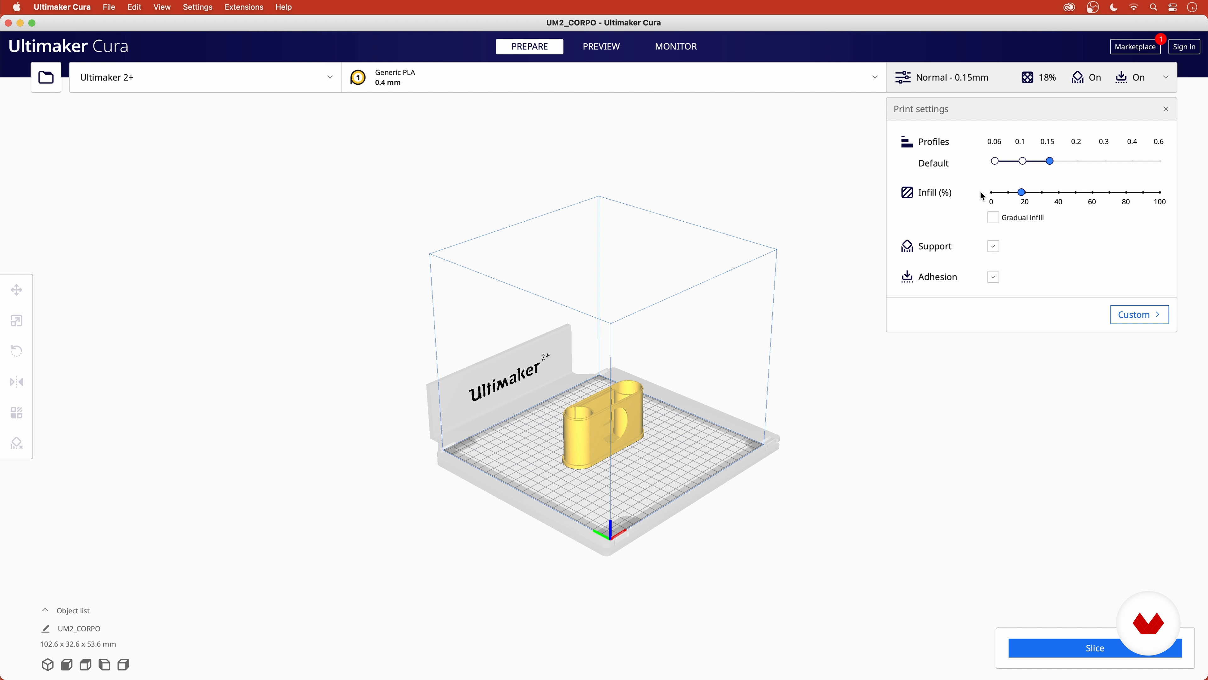The height and width of the screenshot is (680, 1208).
Task: Open the Settings menu
Action: click(x=198, y=7)
